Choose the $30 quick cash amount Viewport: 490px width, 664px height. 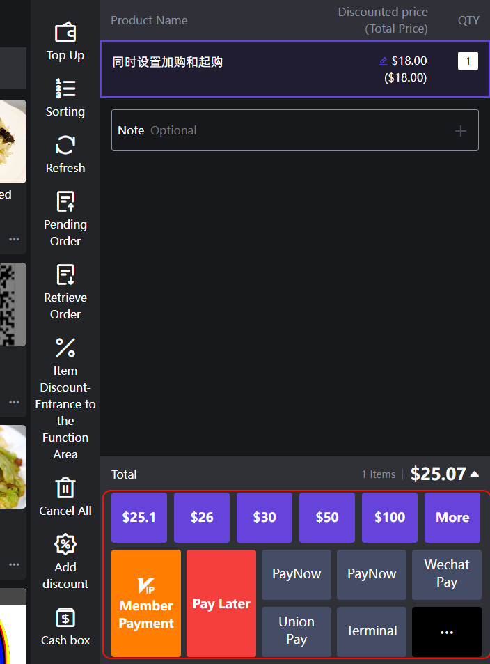click(x=264, y=518)
